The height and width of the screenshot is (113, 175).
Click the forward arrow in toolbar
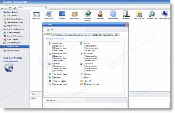(x=6, y=8)
